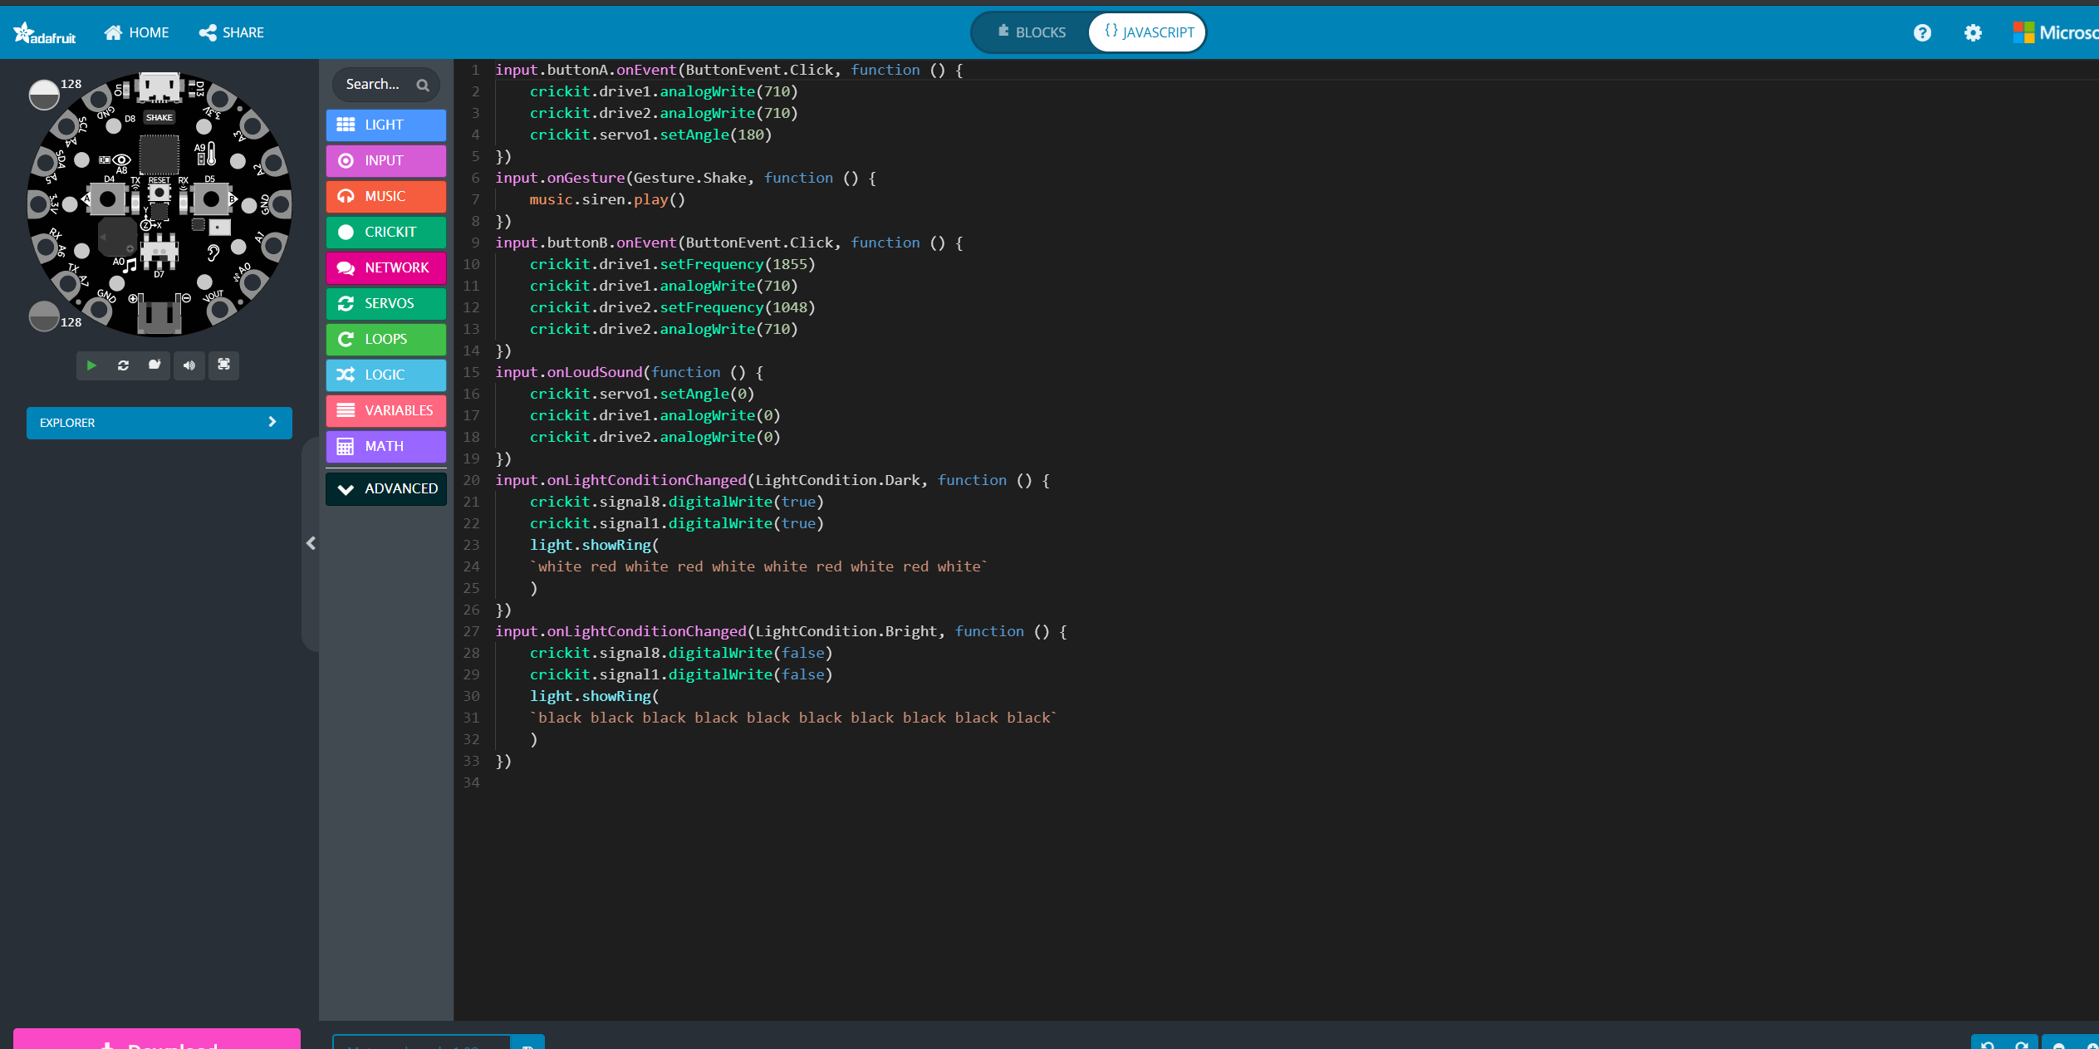Click the light sensor eye icon

(121, 159)
